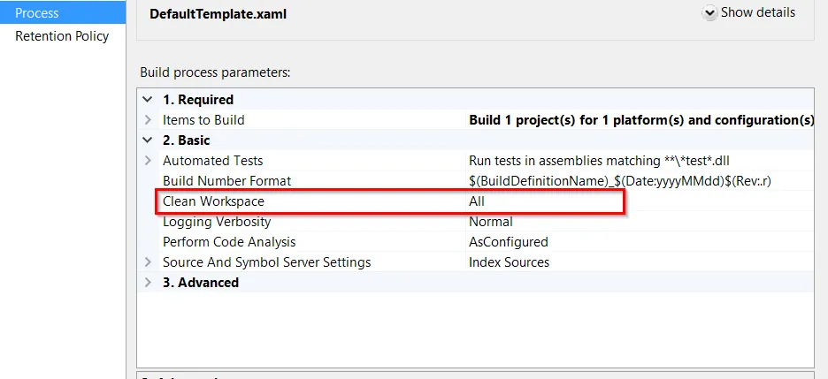The height and width of the screenshot is (379, 828).
Task: Click the Logging Verbosity value Normal
Action: point(490,222)
